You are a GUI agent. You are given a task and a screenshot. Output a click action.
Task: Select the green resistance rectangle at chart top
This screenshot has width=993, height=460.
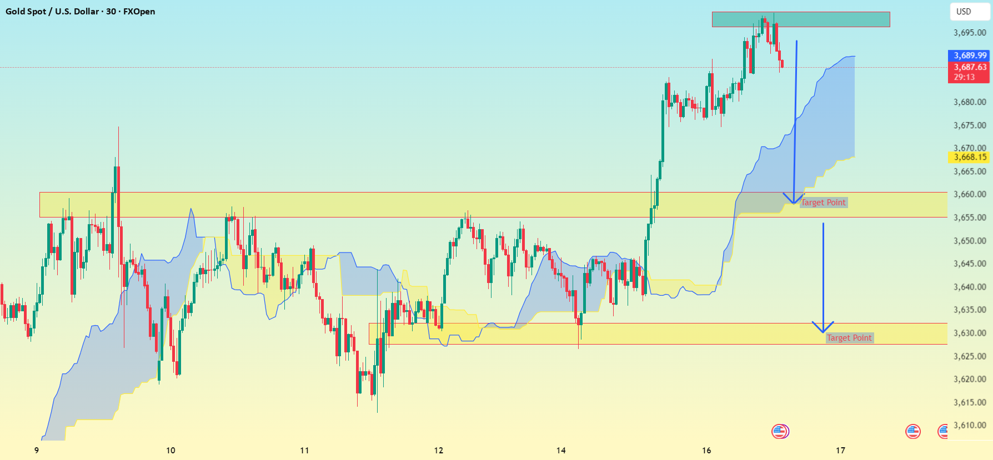[801, 19]
